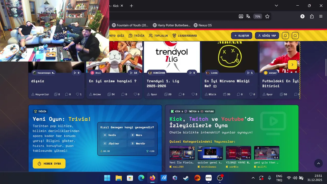Click author badge hasannaxpo

44,73
